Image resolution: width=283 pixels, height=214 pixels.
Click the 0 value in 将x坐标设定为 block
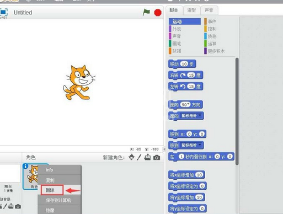(202, 186)
